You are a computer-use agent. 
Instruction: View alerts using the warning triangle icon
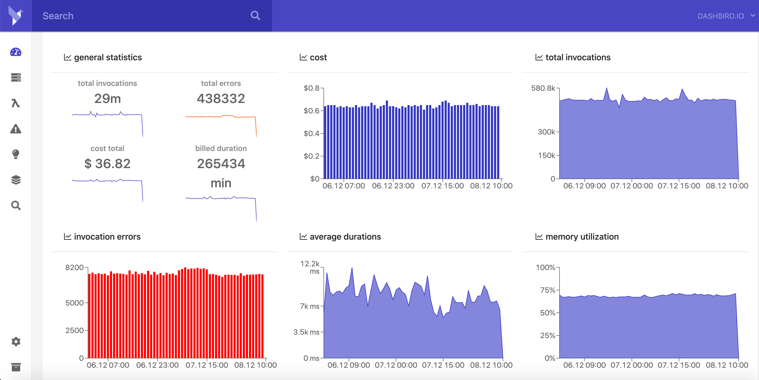coord(16,129)
